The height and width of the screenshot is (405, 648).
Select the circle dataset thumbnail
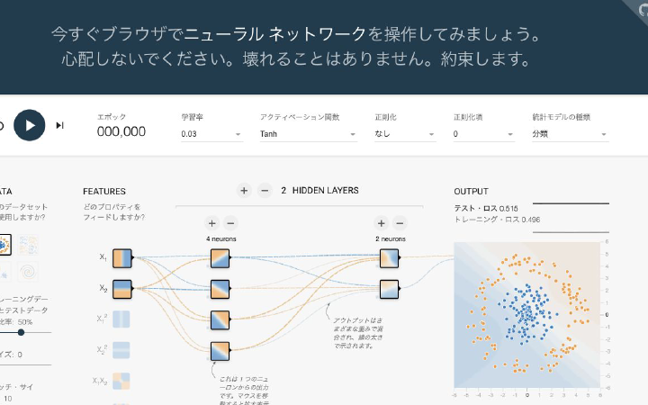coord(4,245)
